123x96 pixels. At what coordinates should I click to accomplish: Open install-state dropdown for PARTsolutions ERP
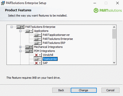[38, 43]
